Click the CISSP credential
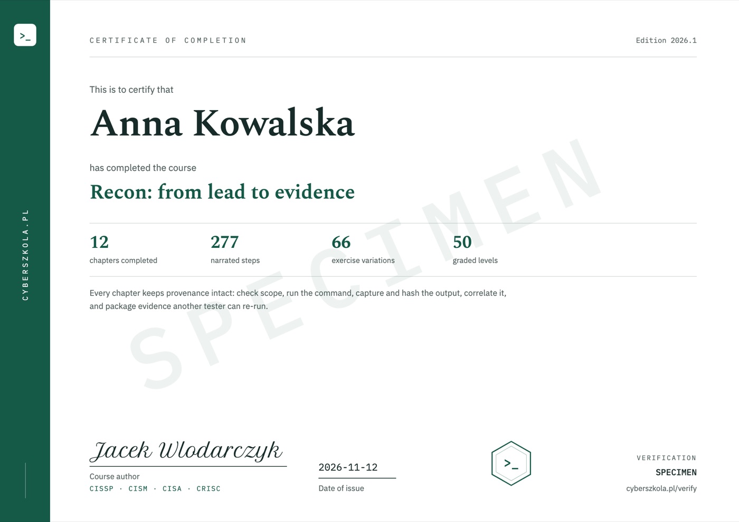Screen dimensions: 739x522 pyautogui.click(x=101, y=489)
